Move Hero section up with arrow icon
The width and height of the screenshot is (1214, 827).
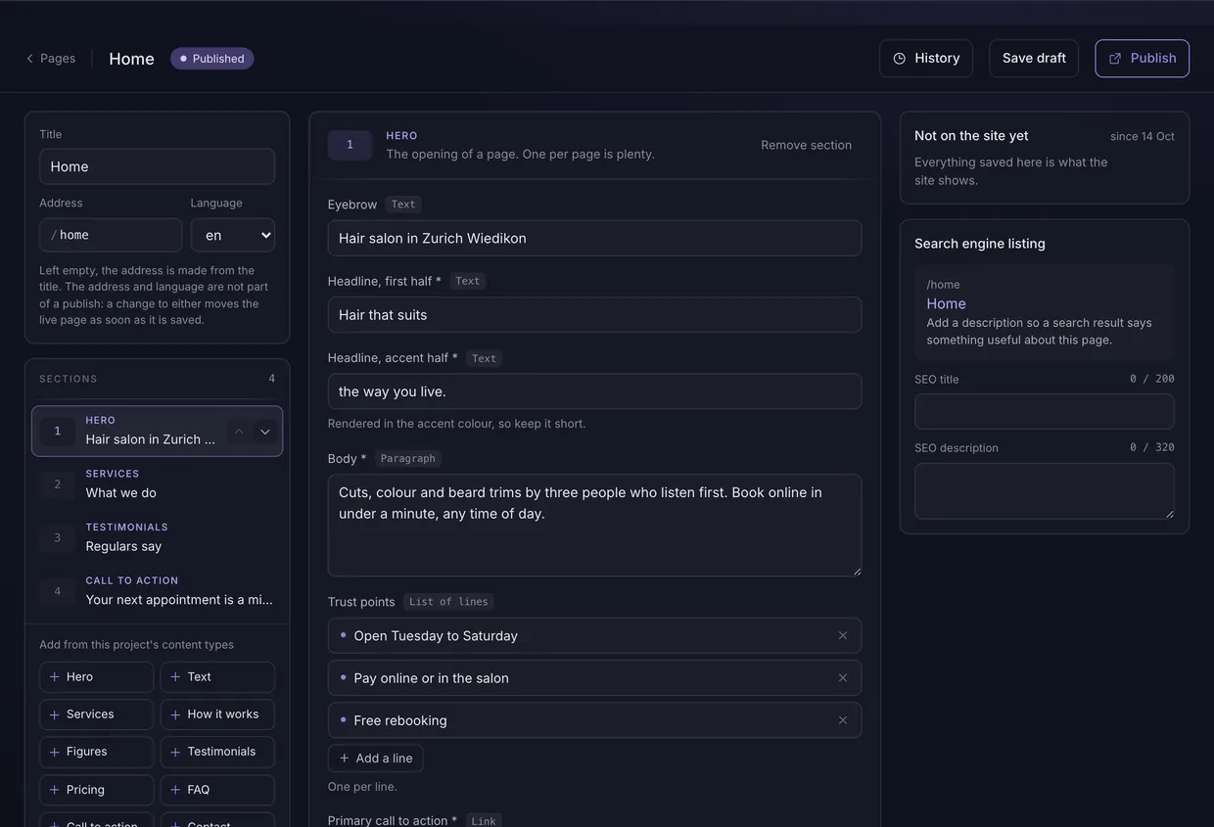(238, 432)
